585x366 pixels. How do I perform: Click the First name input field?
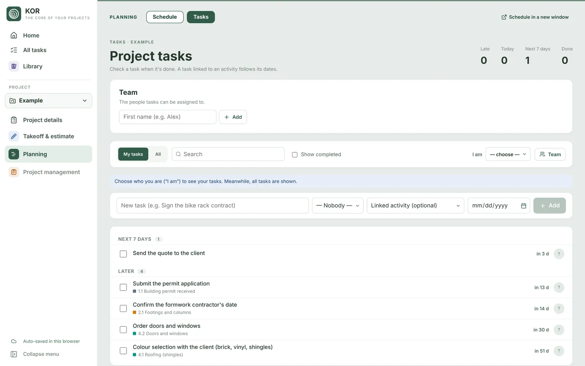tap(167, 117)
